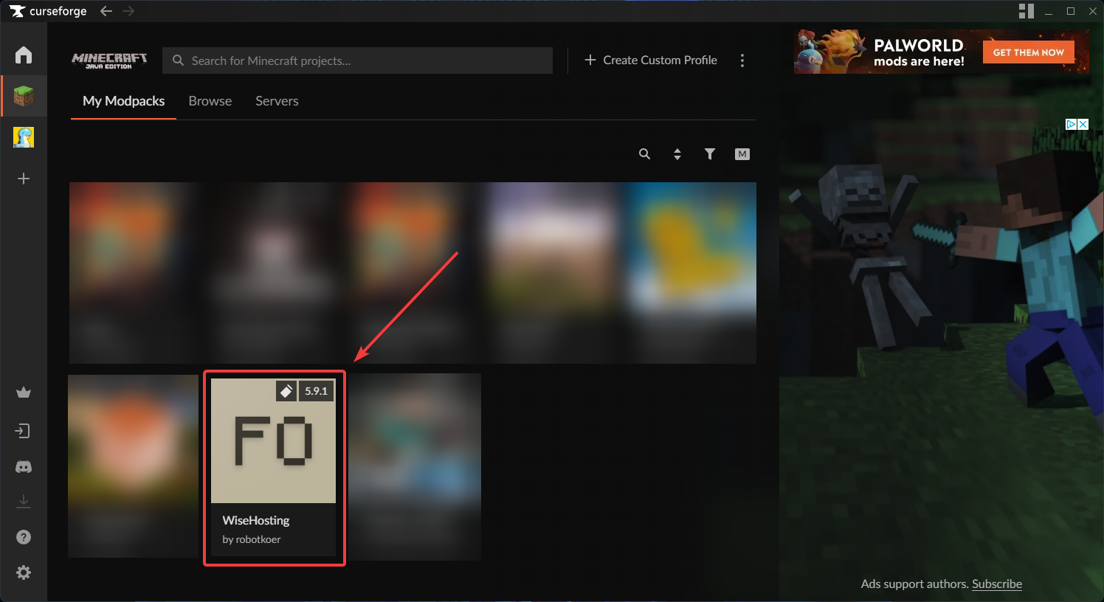Go to the CurseForge home icon
The height and width of the screenshot is (602, 1104).
24,55
